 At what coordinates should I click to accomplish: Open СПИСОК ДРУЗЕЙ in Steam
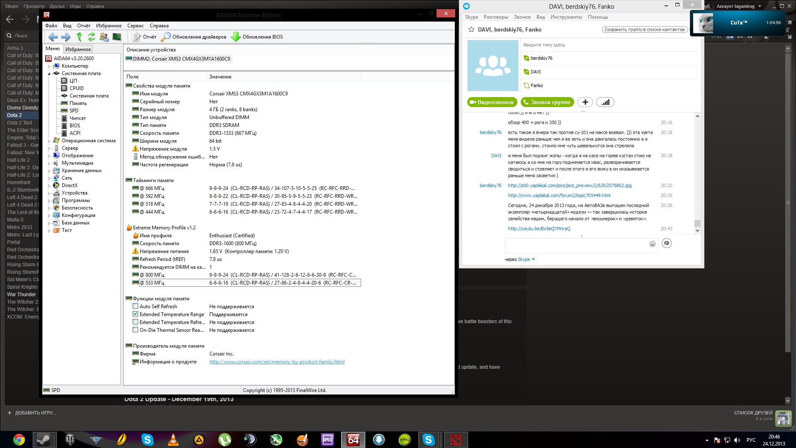pyautogui.click(x=753, y=413)
